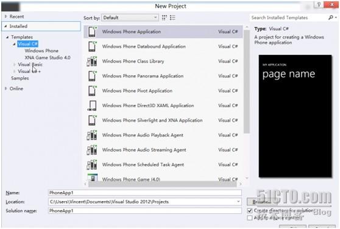
Task: Open the Location path dropdown arrow
Action: pos(238,202)
